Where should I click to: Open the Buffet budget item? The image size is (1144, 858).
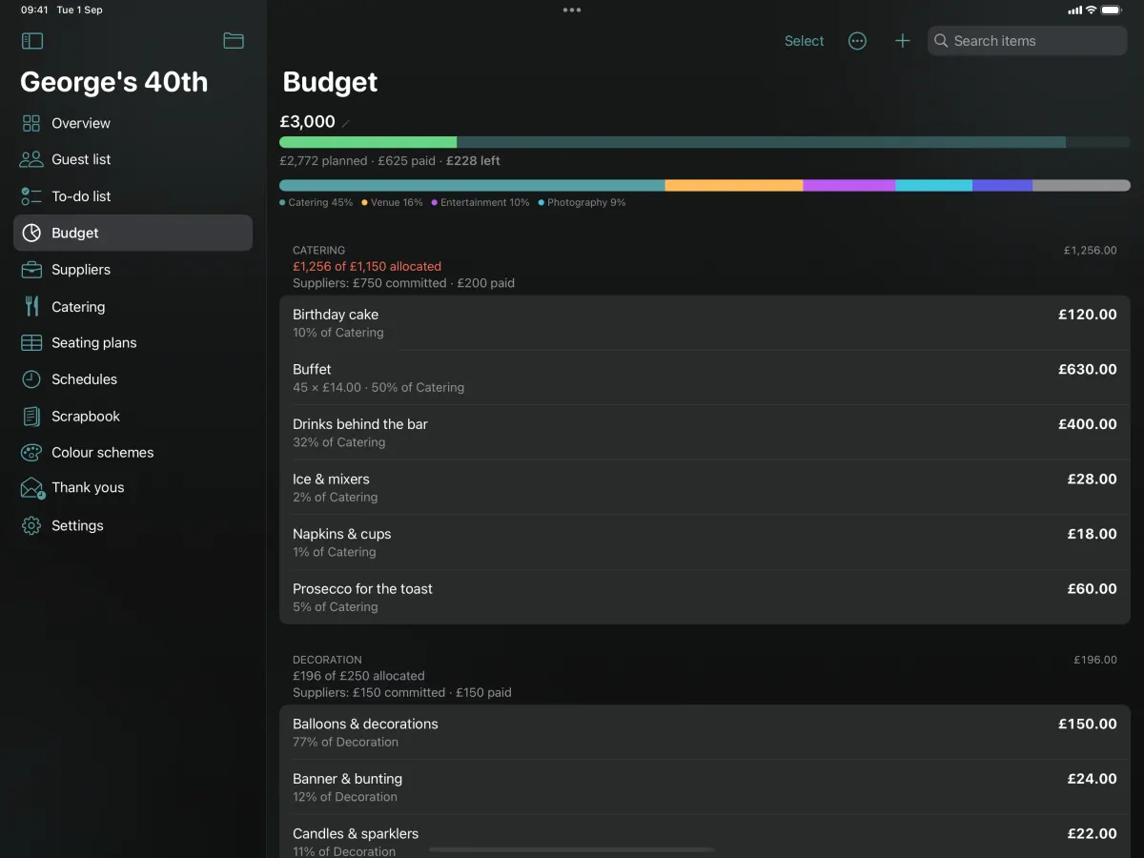pyautogui.click(x=705, y=378)
